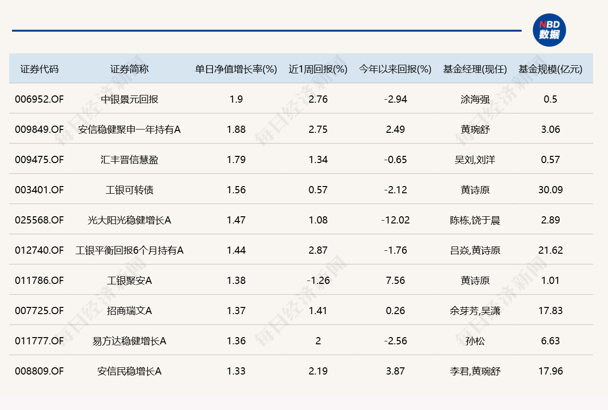Select weekly return value 2.76

point(318,99)
